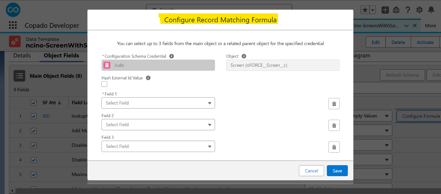Show info for Configuration Schema Credential
The height and width of the screenshot is (194, 441).
pyautogui.click(x=171, y=56)
